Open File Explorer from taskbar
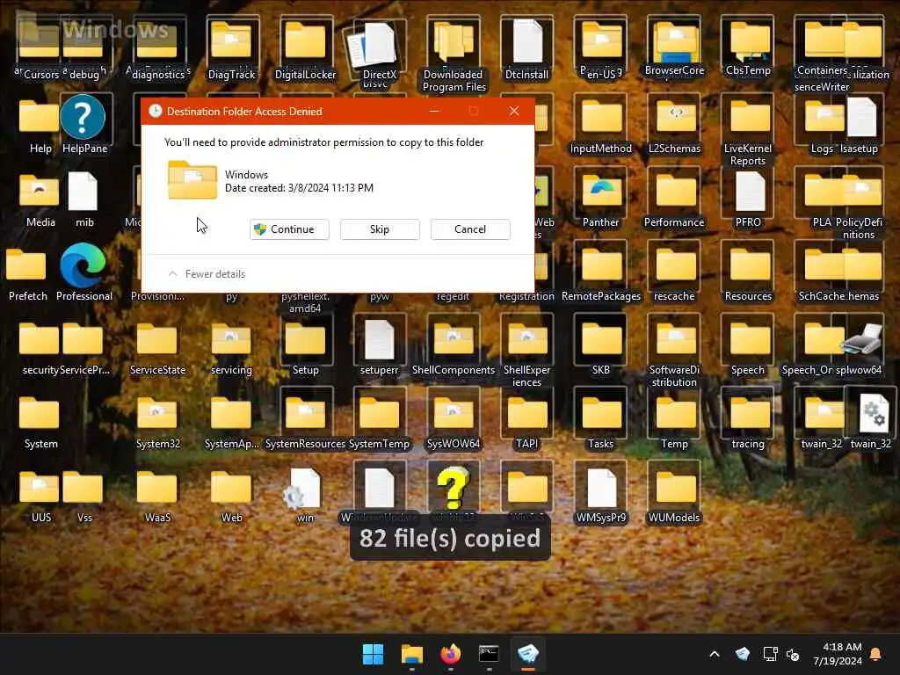900x675 pixels. pos(411,654)
